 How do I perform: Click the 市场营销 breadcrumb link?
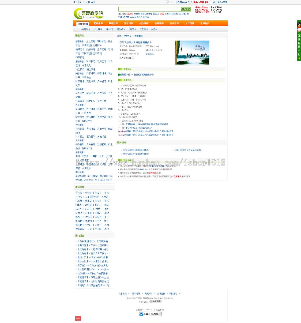(x=138, y=36)
